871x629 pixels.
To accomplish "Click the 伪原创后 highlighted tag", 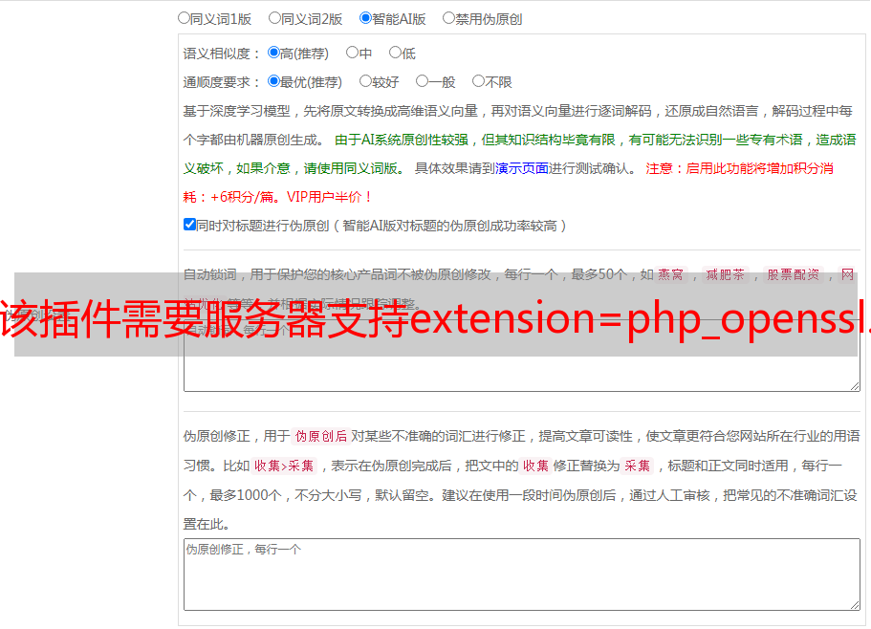I will [321, 436].
